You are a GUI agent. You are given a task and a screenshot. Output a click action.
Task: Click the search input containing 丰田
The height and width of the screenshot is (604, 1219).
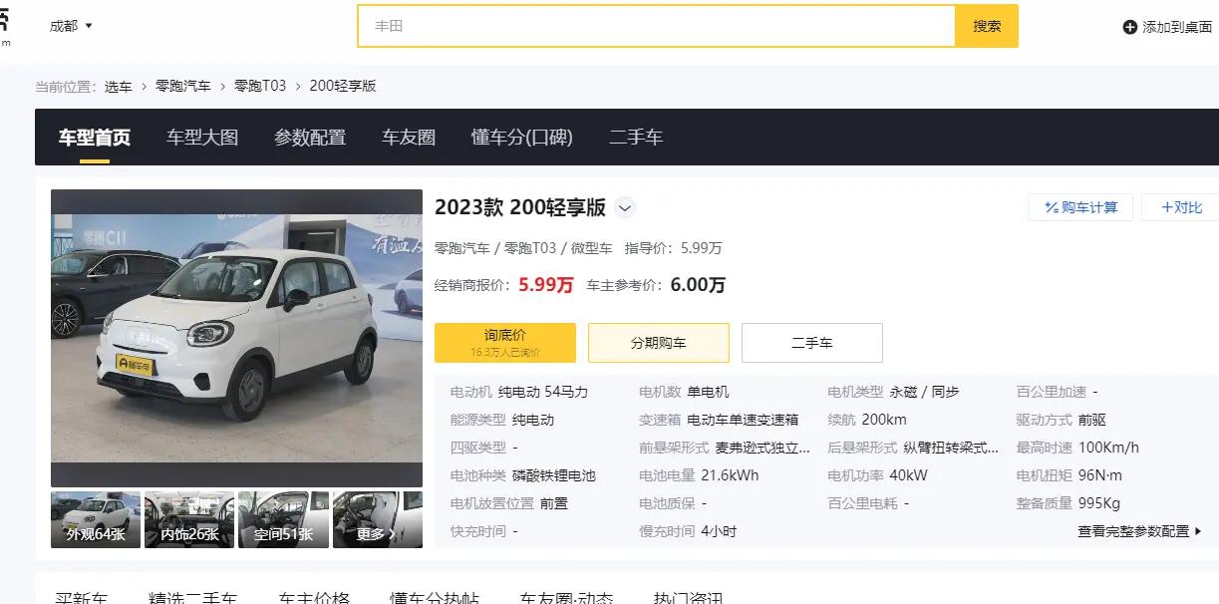click(x=658, y=26)
